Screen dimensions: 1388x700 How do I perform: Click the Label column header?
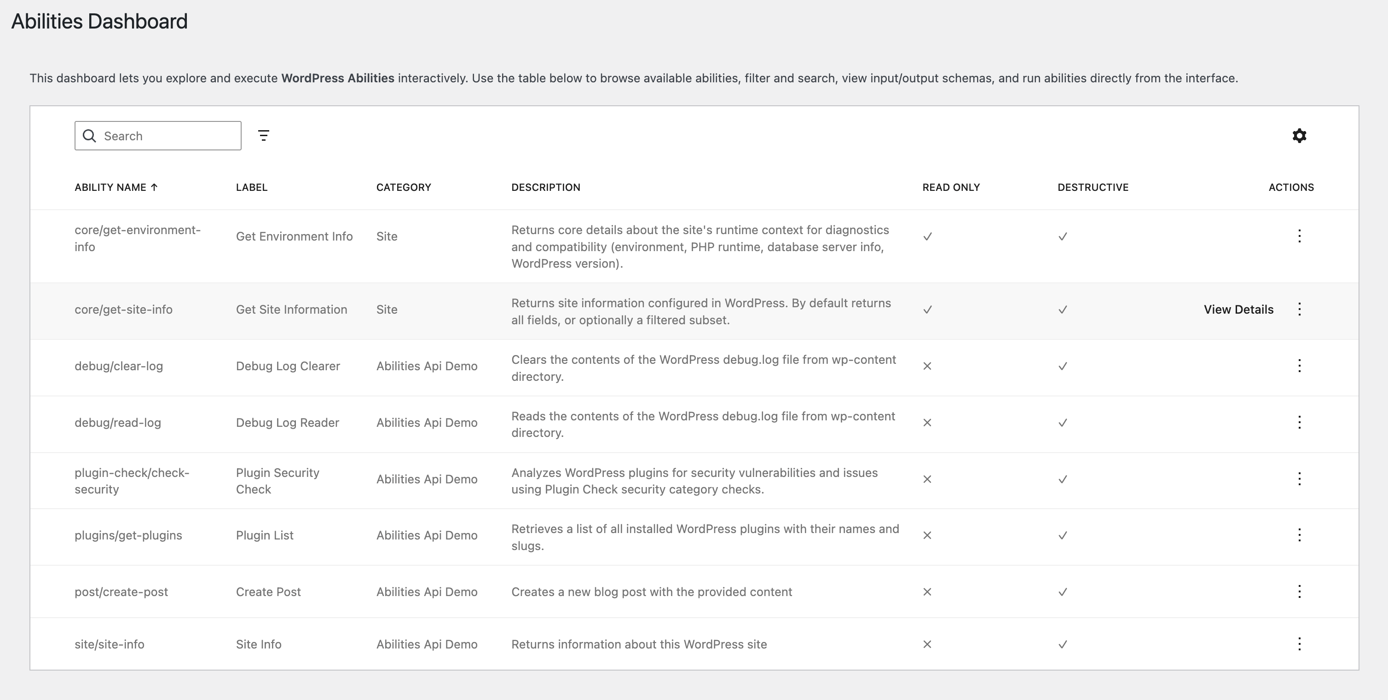tap(252, 187)
